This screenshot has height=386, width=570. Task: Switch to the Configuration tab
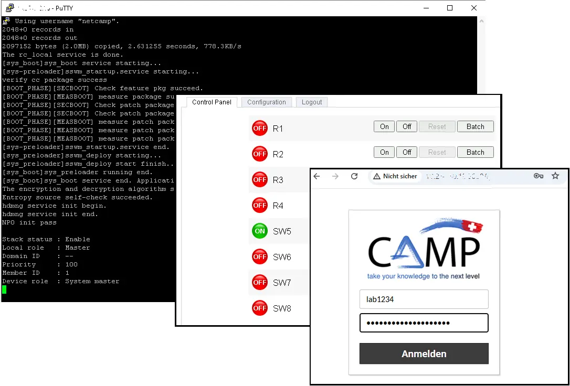[x=266, y=102]
